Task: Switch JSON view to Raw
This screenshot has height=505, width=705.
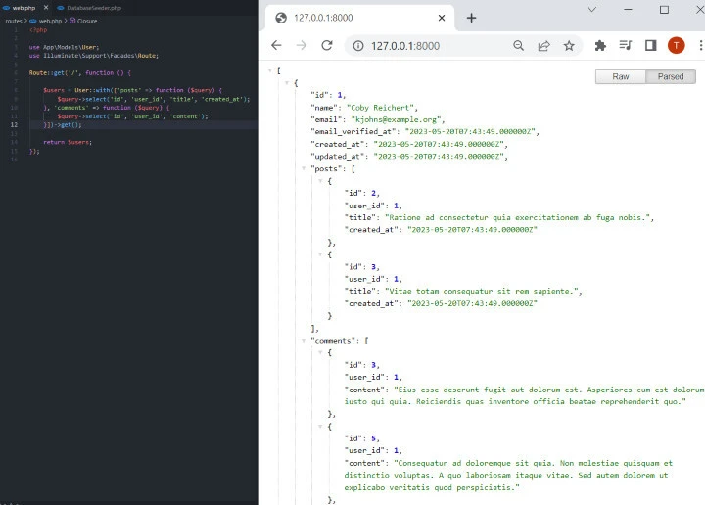Action: tap(620, 76)
